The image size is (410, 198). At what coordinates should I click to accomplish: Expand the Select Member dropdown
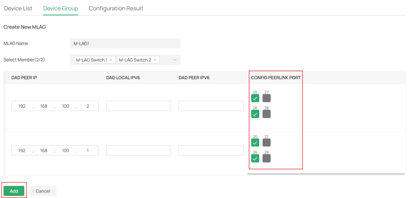[x=175, y=60]
